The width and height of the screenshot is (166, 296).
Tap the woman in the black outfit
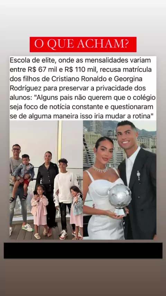47,193
